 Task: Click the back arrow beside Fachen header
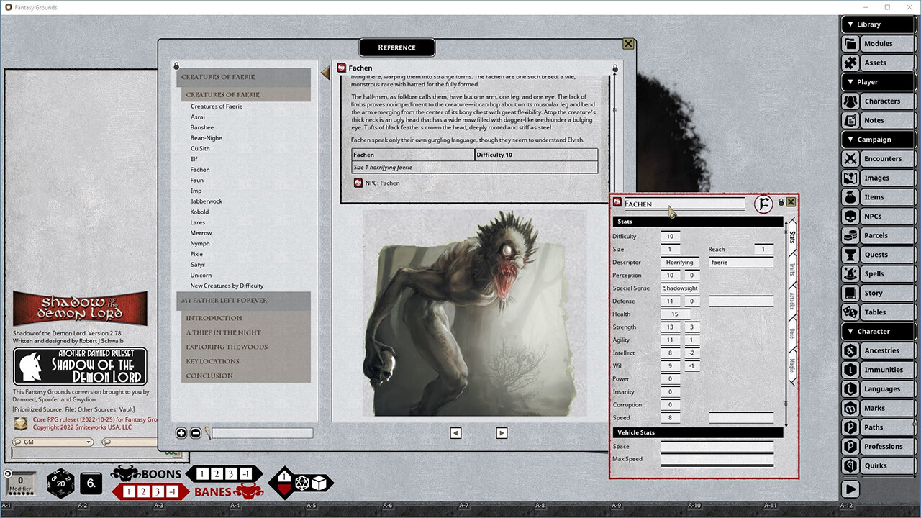click(325, 73)
